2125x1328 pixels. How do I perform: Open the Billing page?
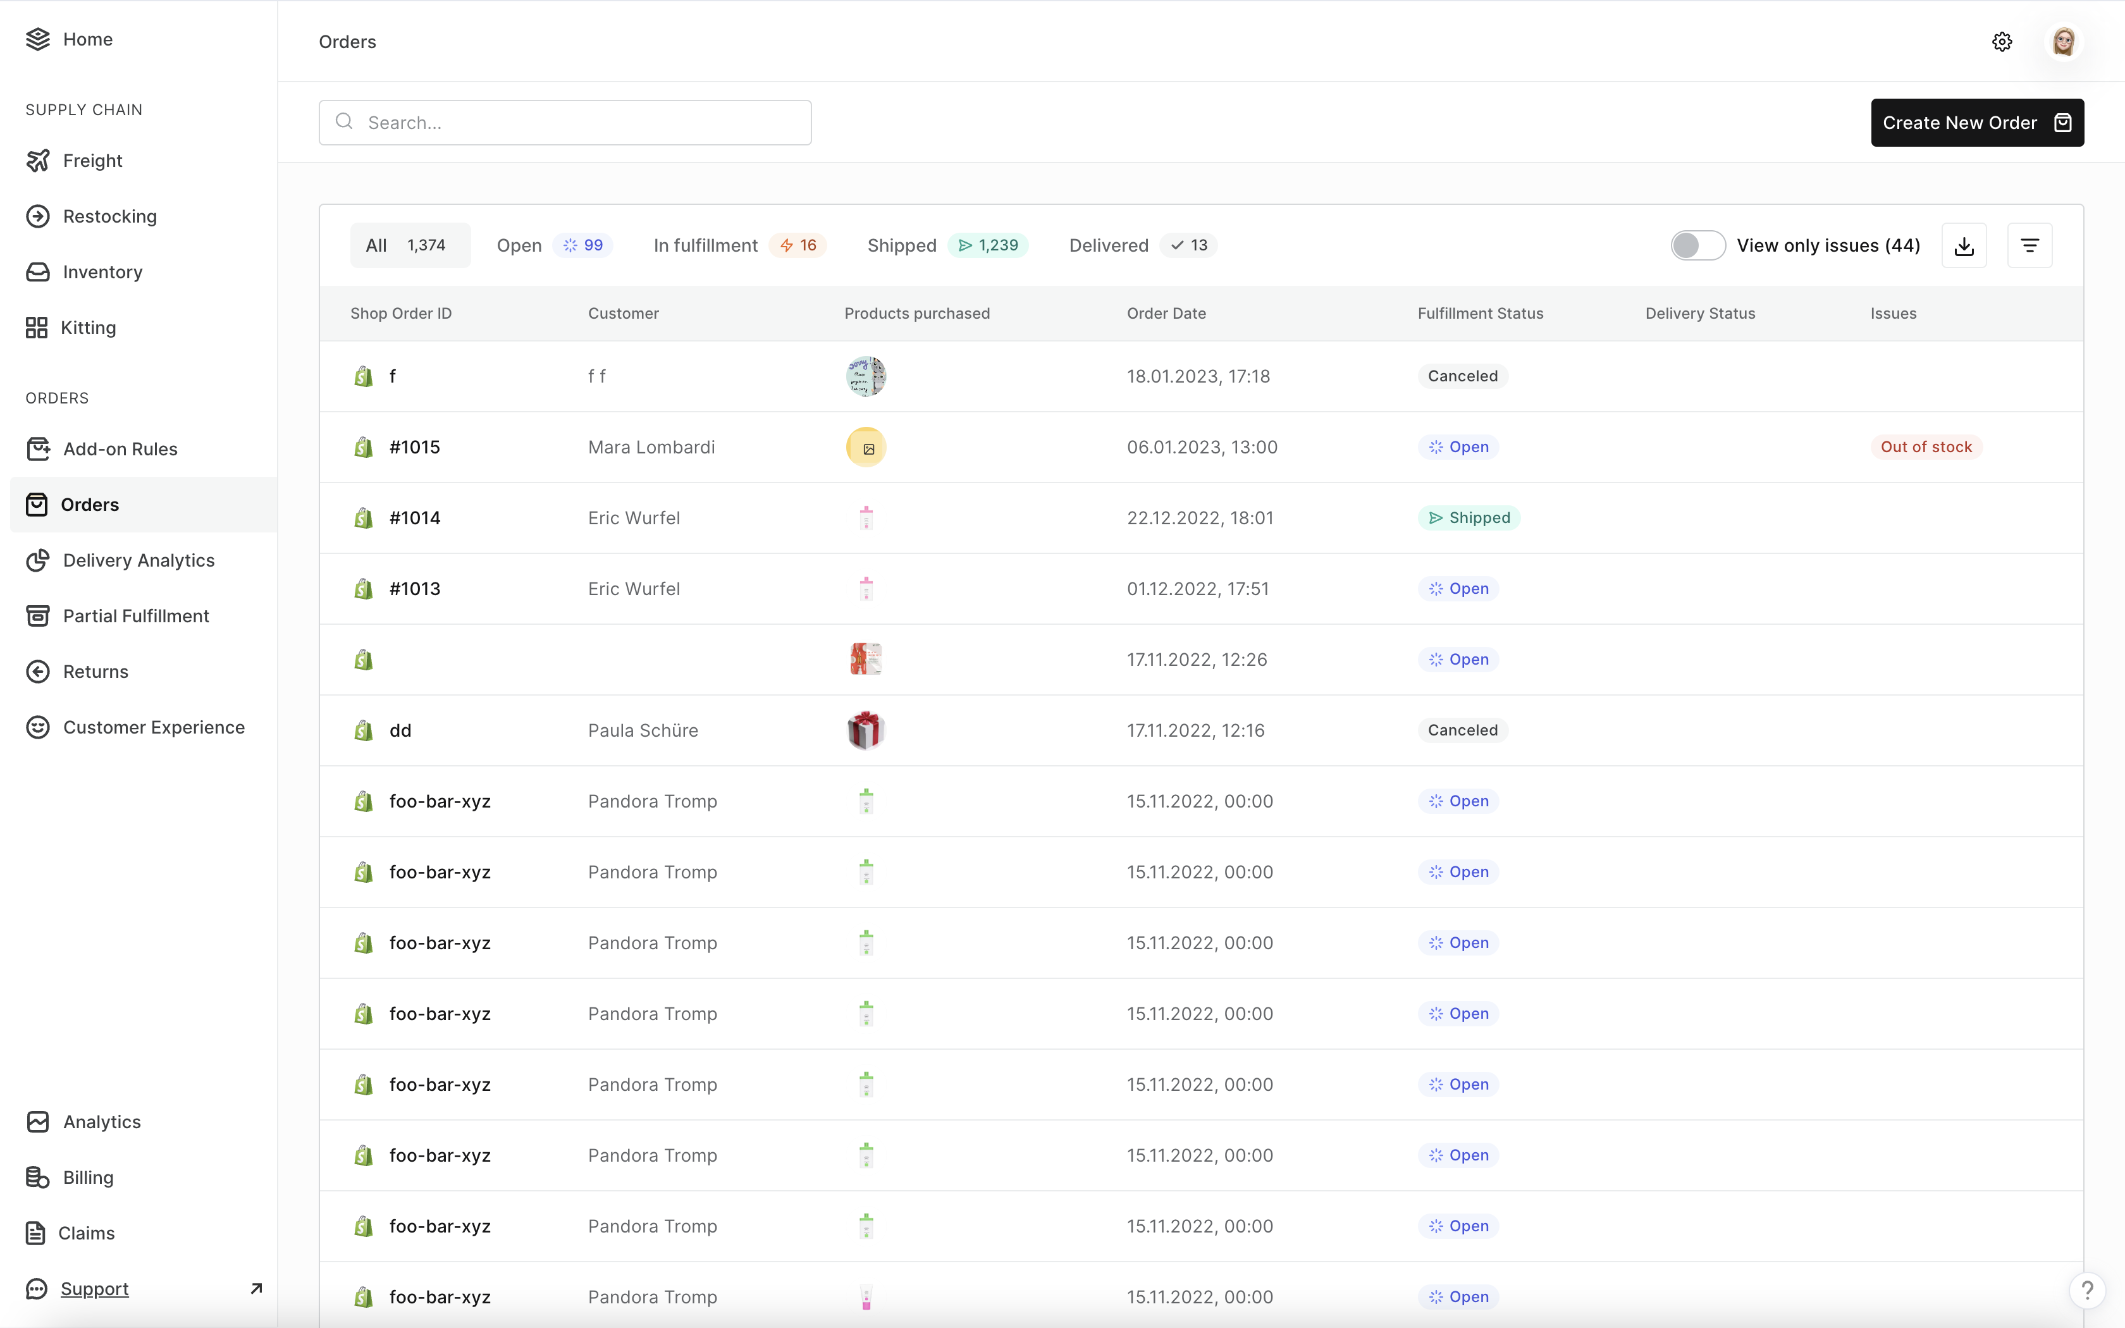click(88, 1177)
